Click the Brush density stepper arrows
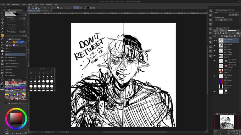Screen dimensions: 241x135 pos(22,32)
